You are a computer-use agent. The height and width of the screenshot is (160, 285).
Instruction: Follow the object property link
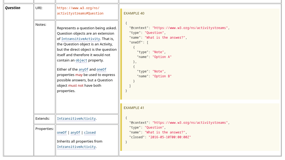(x=81, y=60)
